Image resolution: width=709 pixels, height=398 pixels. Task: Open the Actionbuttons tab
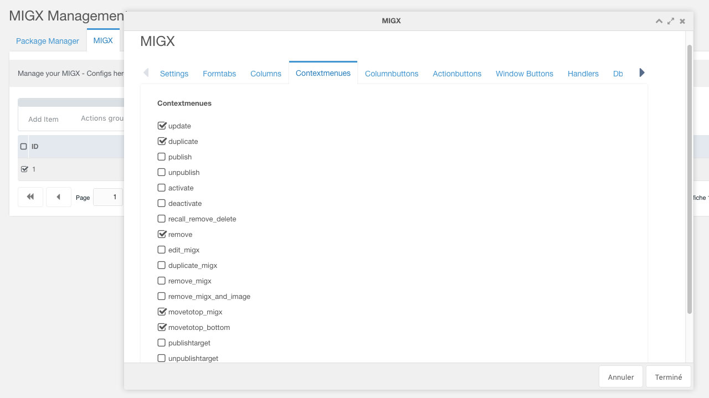coord(457,74)
